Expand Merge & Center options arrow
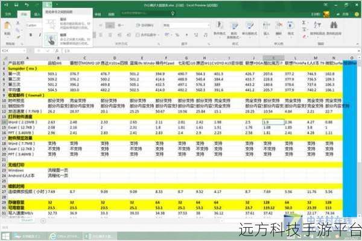362x241 pixels. click(158, 35)
